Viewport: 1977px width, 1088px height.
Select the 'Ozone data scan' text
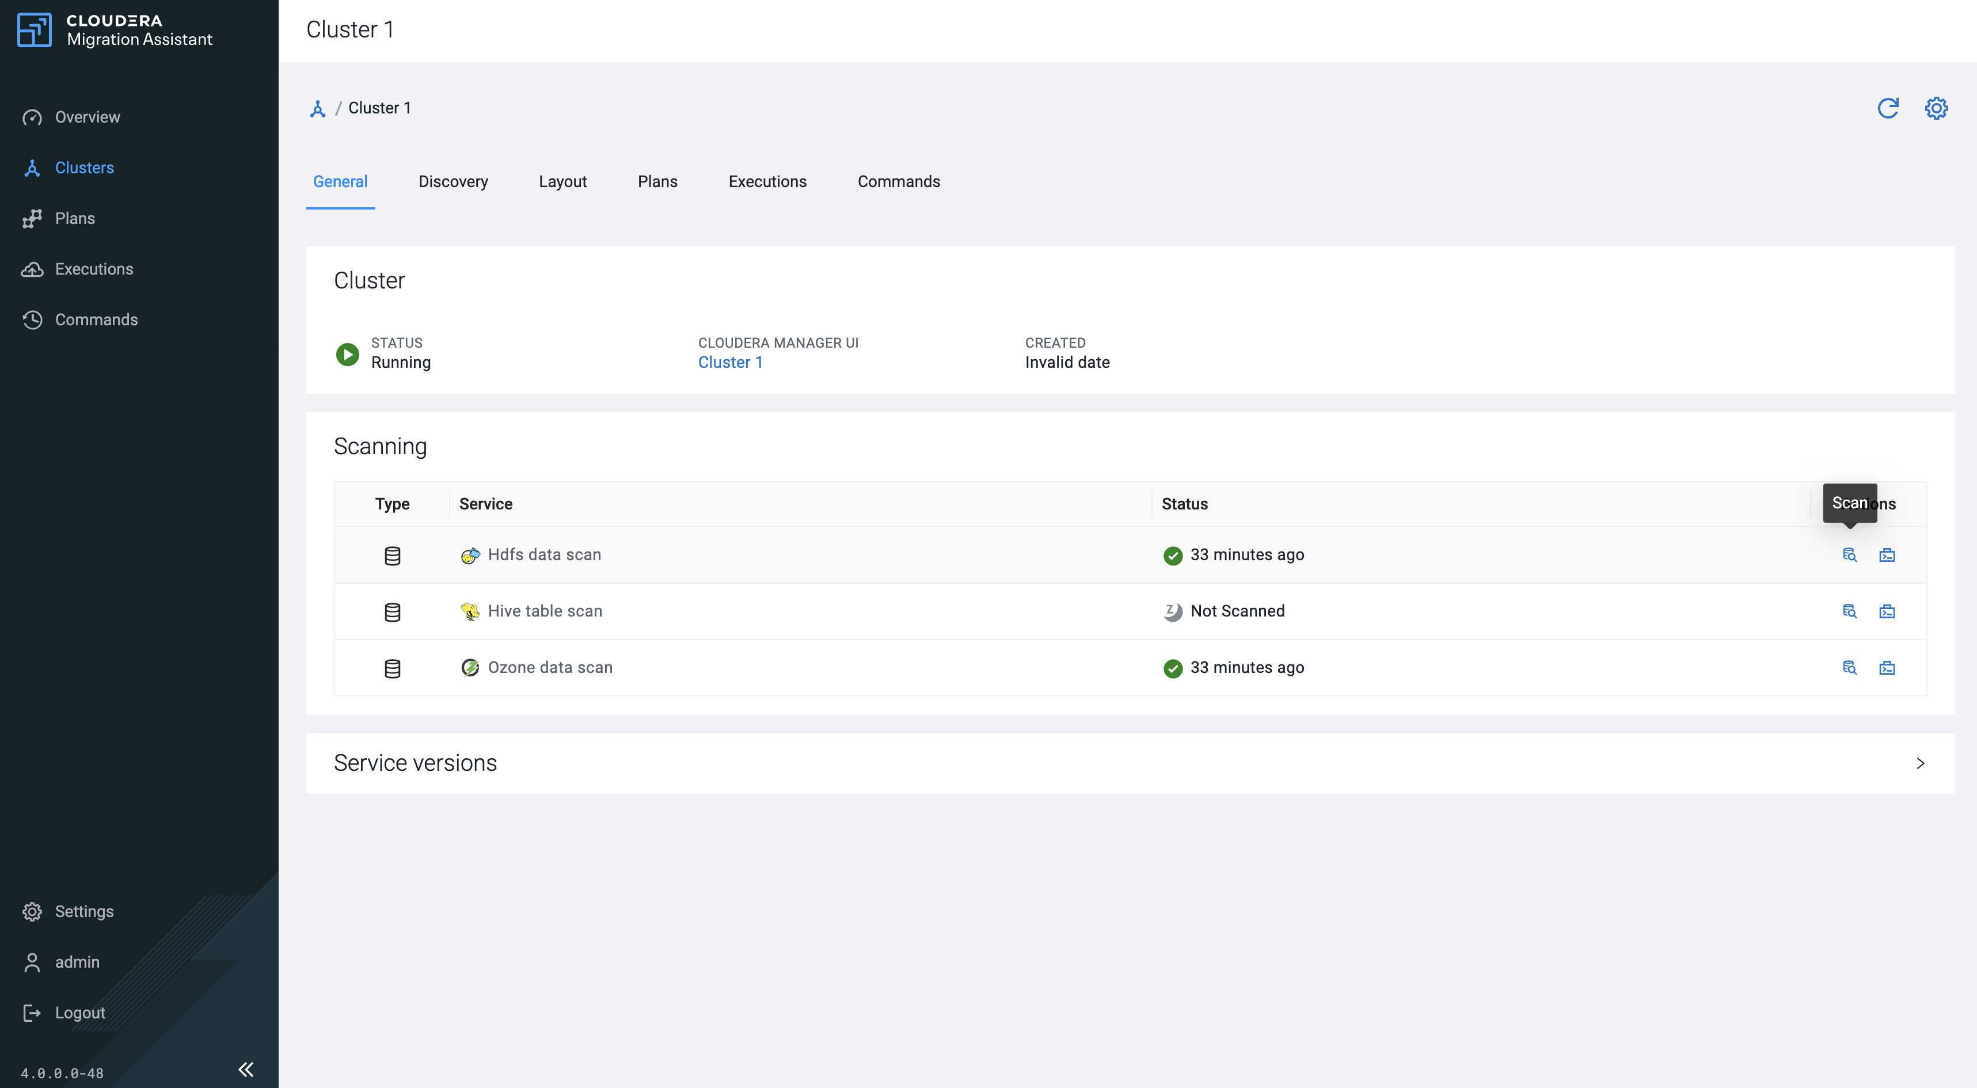tap(550, 668)
